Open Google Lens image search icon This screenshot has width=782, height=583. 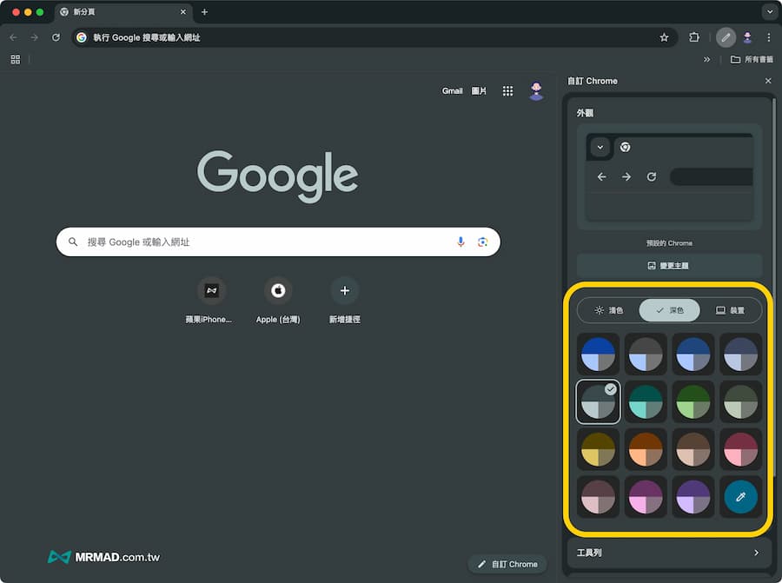click(x=482, y=242)
